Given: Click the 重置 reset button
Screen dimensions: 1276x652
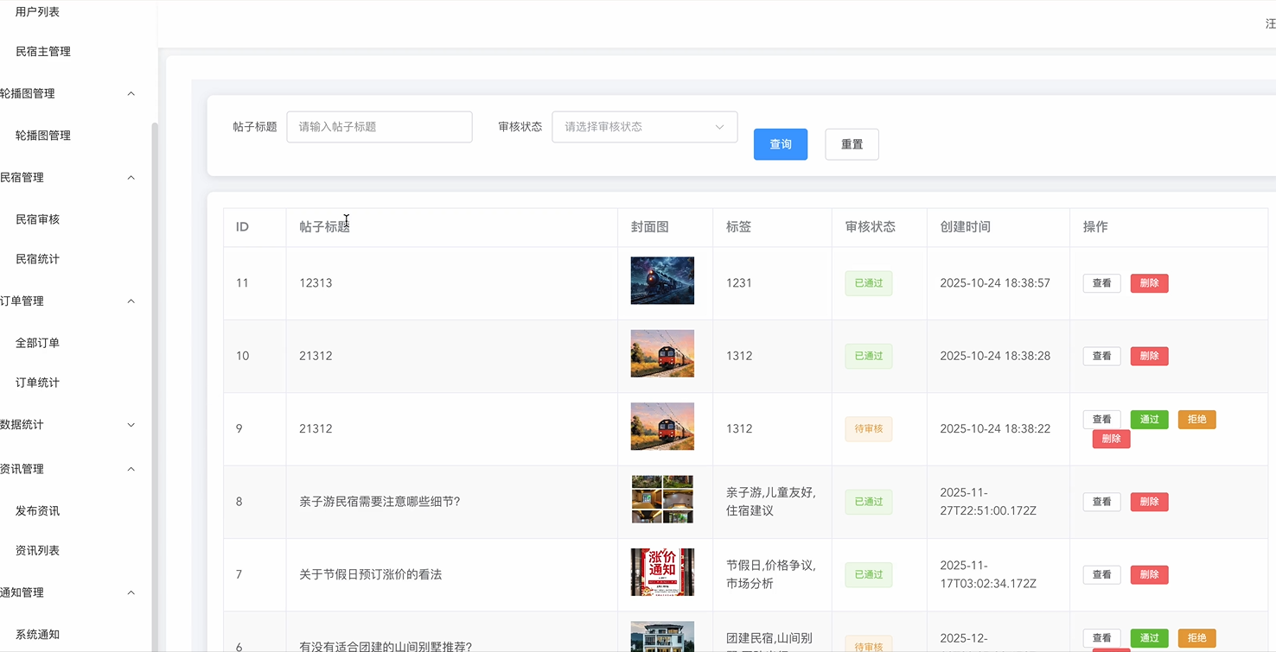Looking at the screenshot, I should click(x=852, y=144).
